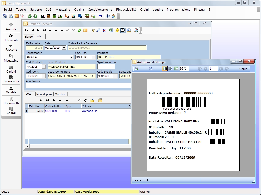Expand the sidebar panel collapse arrow
The image size is (261, 195).
coord(19,118)
